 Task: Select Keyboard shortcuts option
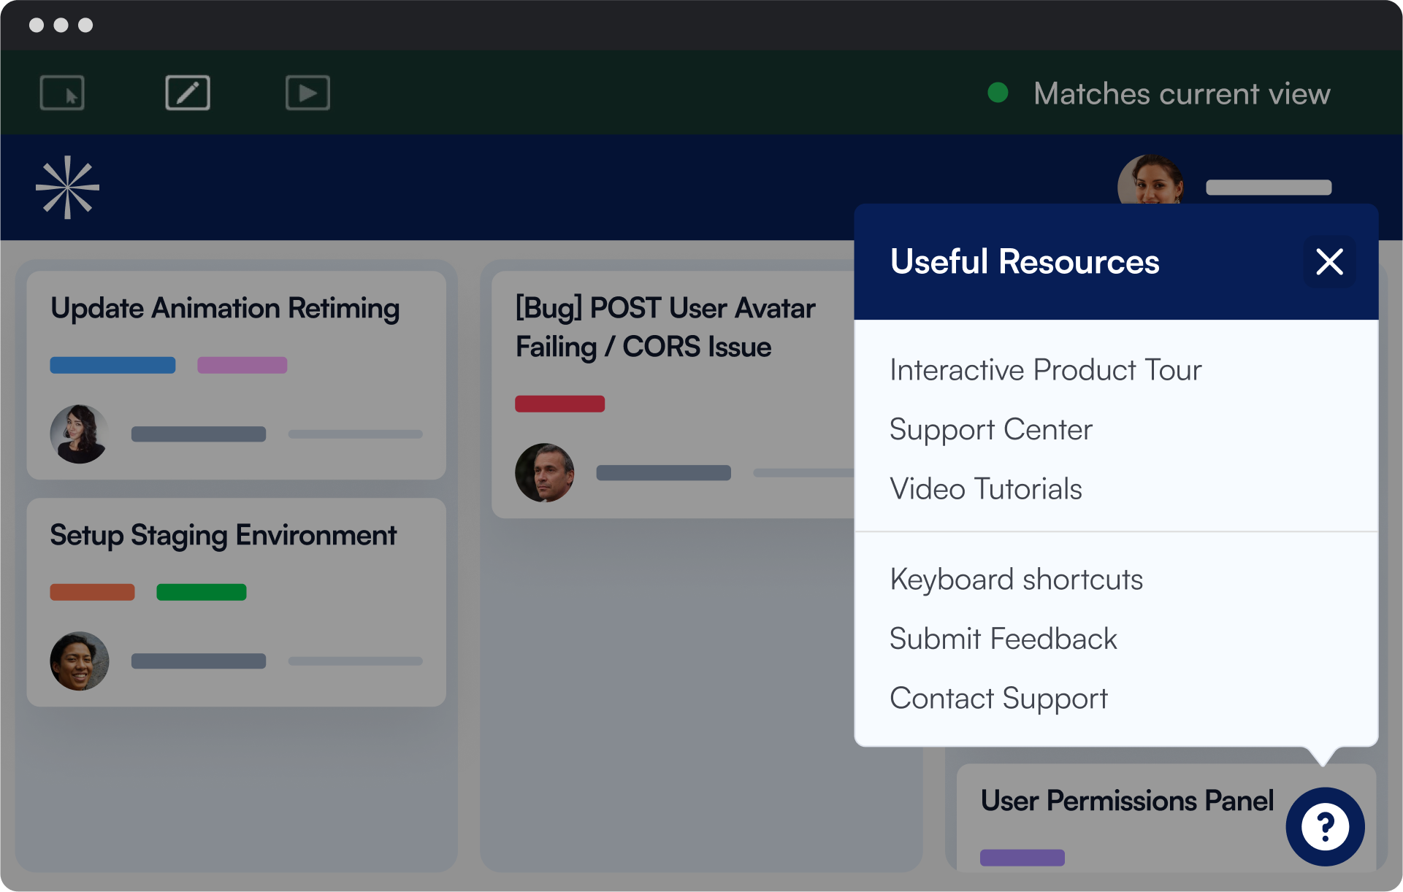(1017, 580)
